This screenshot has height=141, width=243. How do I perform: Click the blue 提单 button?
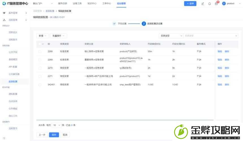190,3
